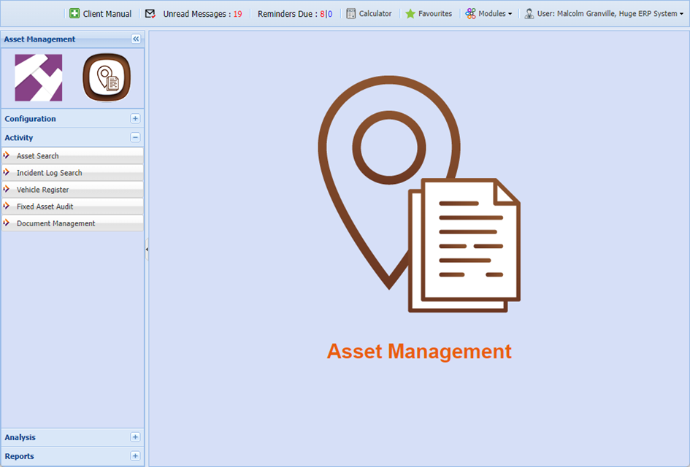The width and height of the screenshot is (690, 467).
Task: Open the Vehicle Register item
Action: (72, 190)
